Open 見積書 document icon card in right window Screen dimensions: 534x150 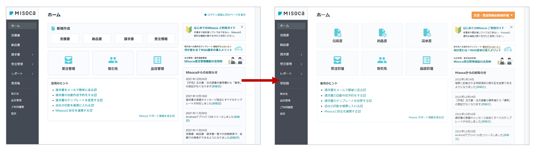[337, 35]
